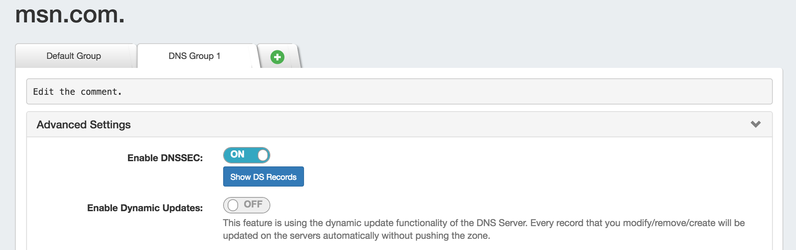This screenshot has width=796, height=250.
Task: Click the Show DS Records button
Action: [263, 177]
